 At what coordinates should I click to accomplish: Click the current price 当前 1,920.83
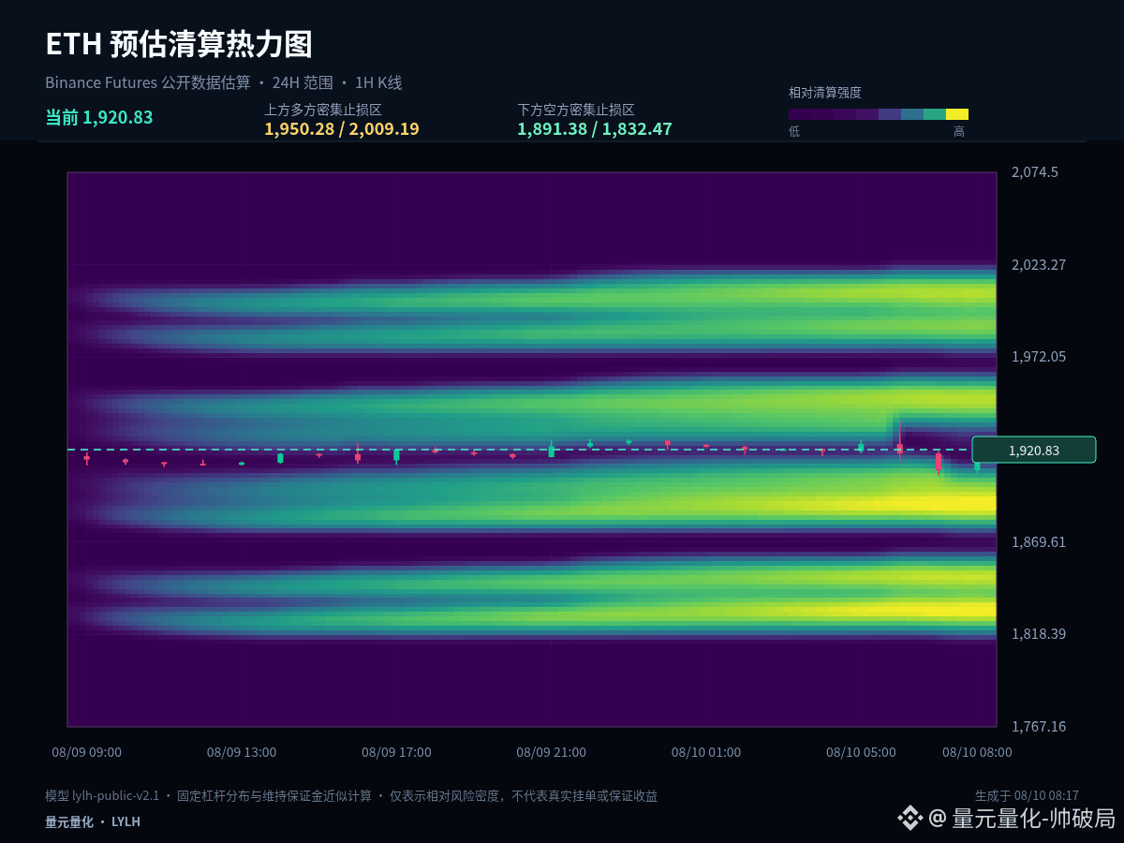[99, 117]
